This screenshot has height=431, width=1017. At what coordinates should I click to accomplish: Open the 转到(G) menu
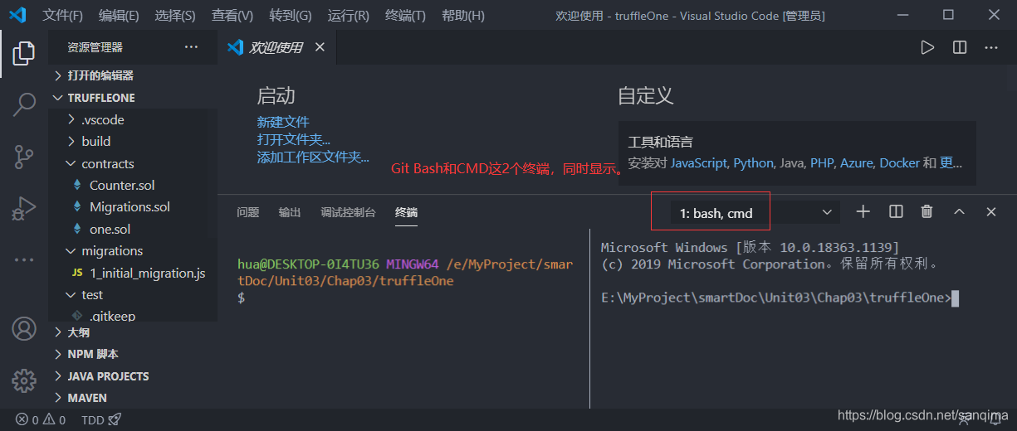click(291, 16)
